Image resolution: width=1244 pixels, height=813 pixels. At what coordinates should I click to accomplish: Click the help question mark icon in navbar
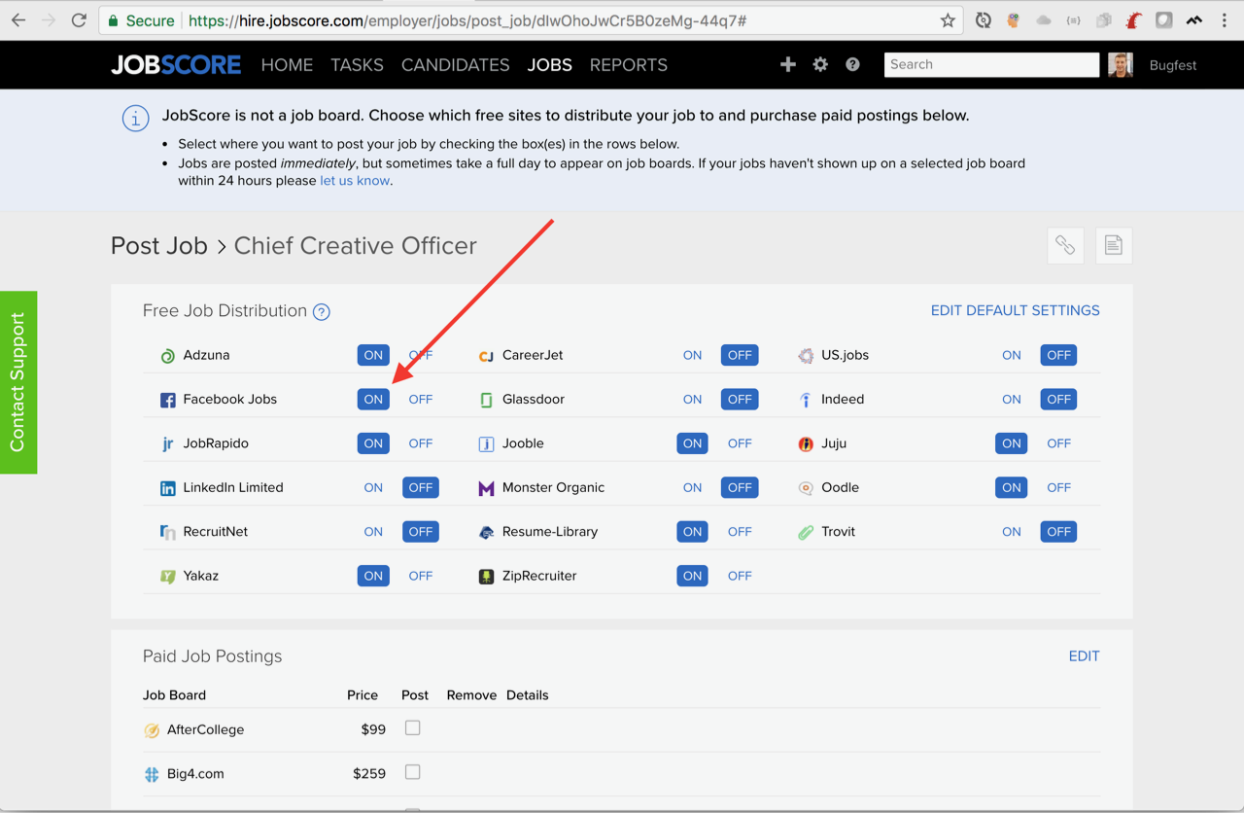coord(852,64)
